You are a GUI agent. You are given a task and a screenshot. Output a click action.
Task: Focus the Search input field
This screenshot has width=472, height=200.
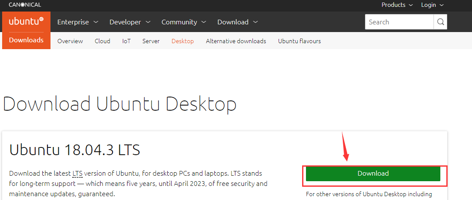(x=399, y=22)
